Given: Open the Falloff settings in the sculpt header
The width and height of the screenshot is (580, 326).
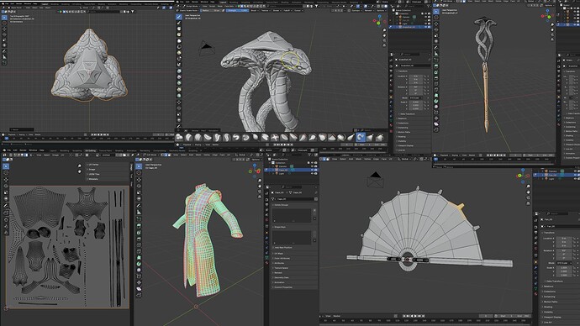Looking at the screenshot, I should pyautogui.click(x=287, y=10).
